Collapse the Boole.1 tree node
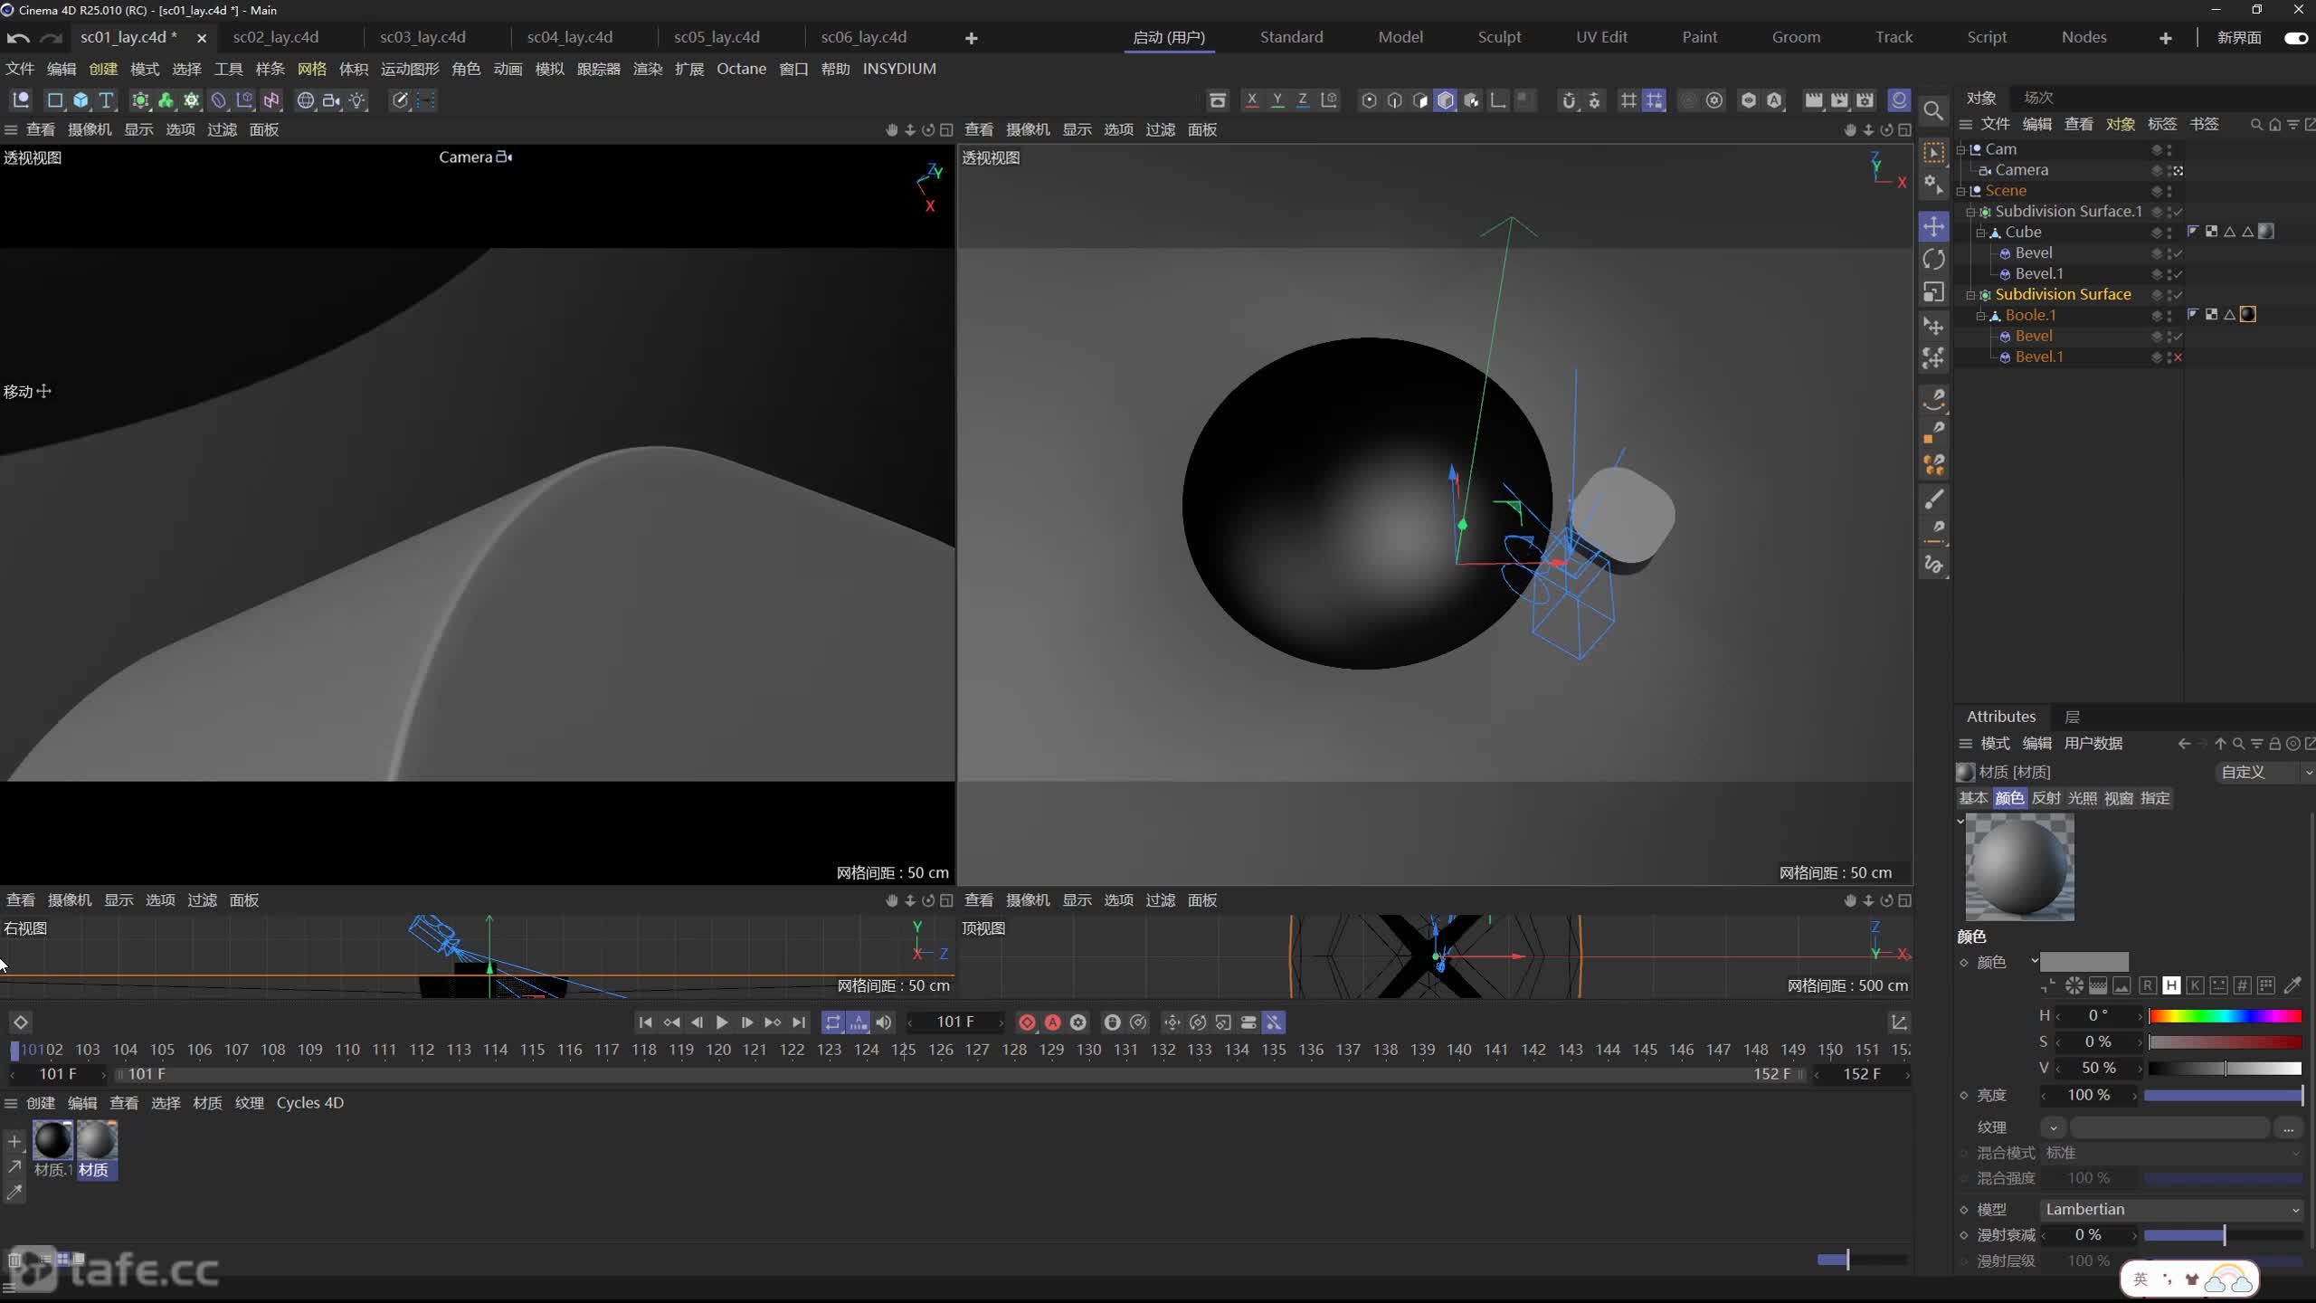The image size is (2316, 1303). click(1980, 316)
